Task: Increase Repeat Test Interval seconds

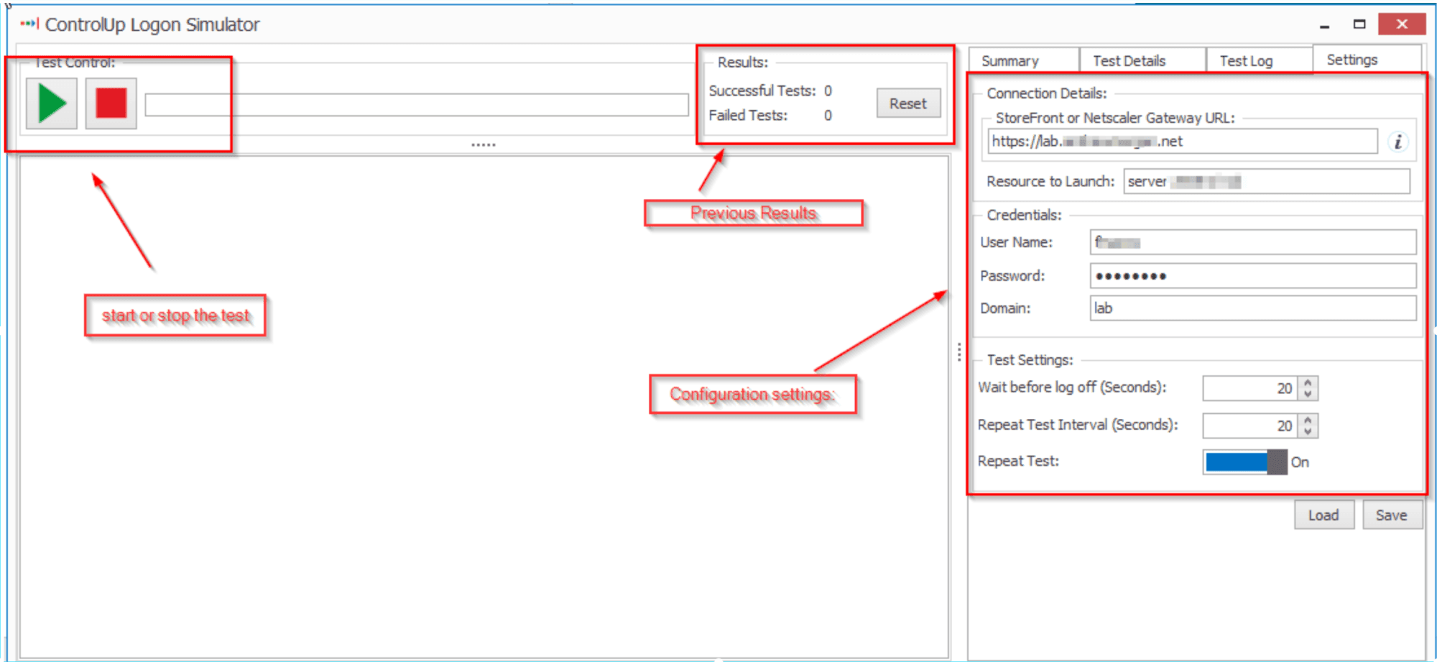Action: [x=1308, y=419]
